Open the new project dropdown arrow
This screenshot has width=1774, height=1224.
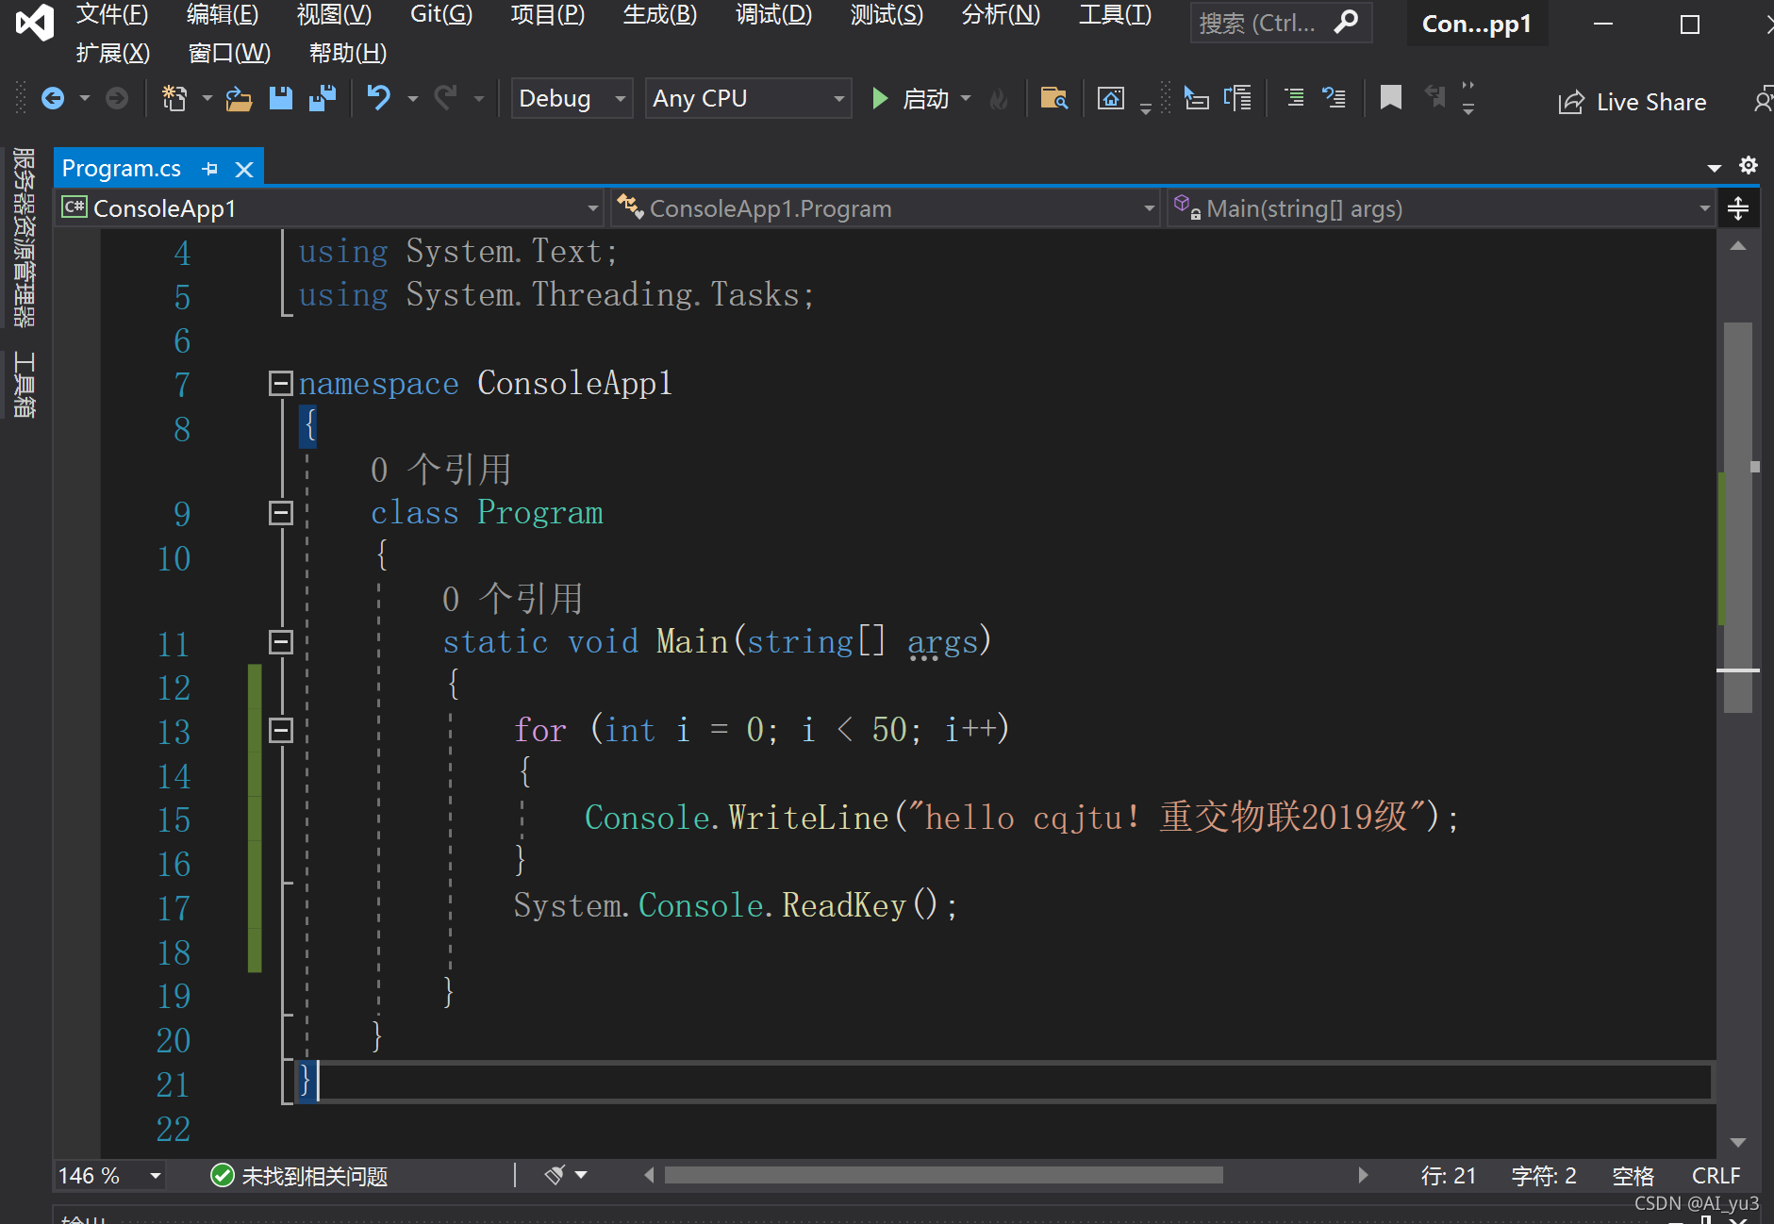point(207,98)
